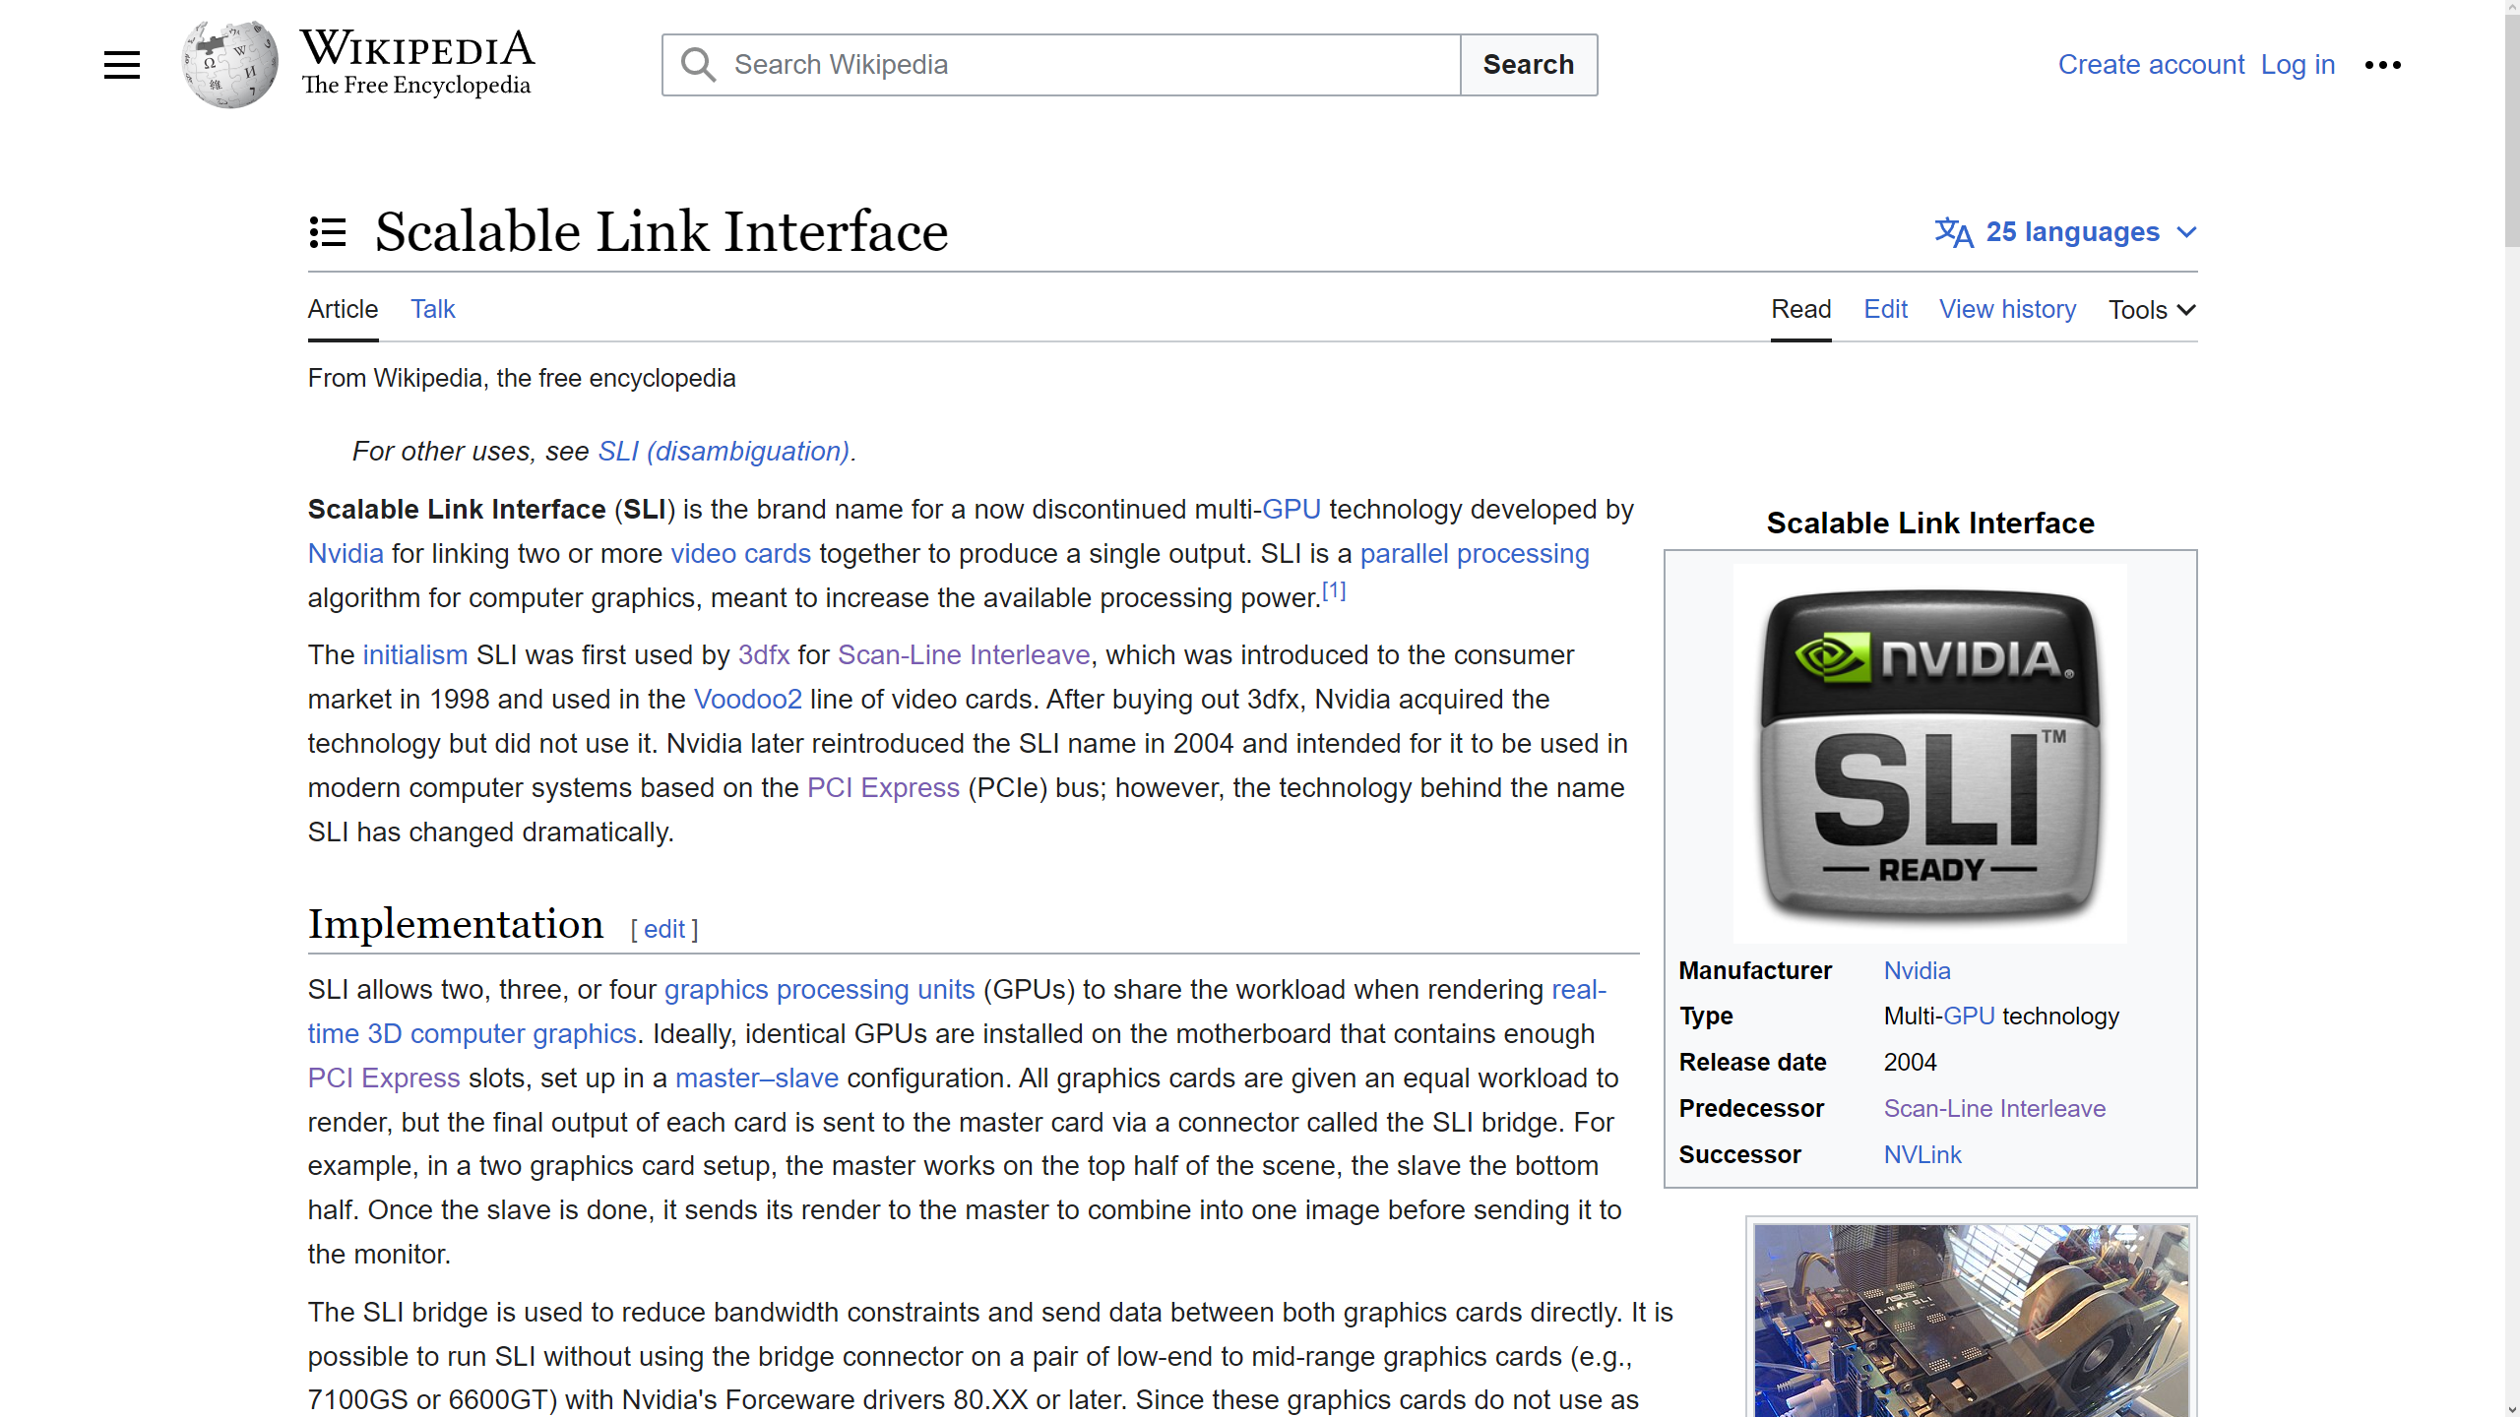Expand the 25 languages dropdown
Screen dimensions: 2520x1417
[x=2071, y=232]
